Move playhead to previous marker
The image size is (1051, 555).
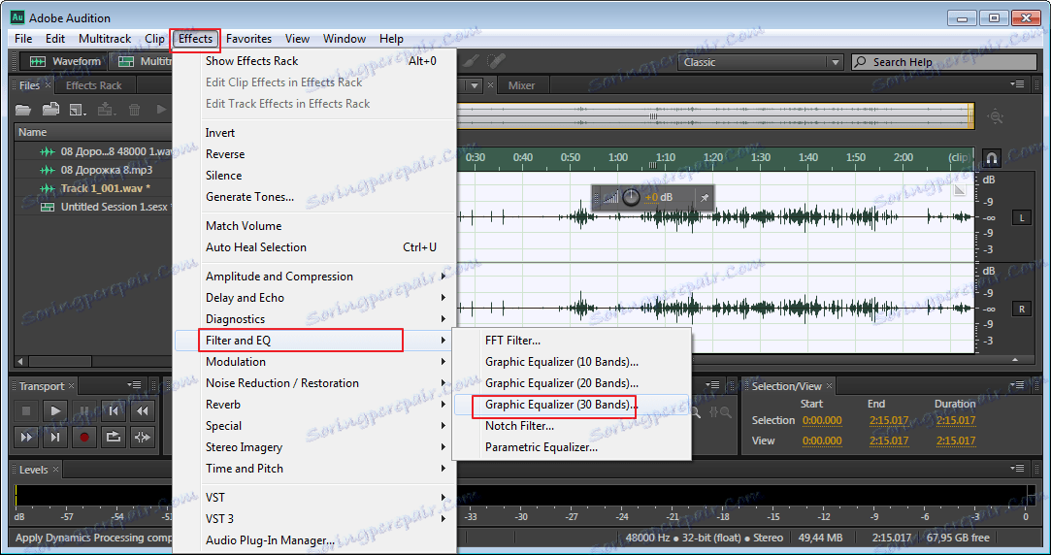tap(114, 410)
